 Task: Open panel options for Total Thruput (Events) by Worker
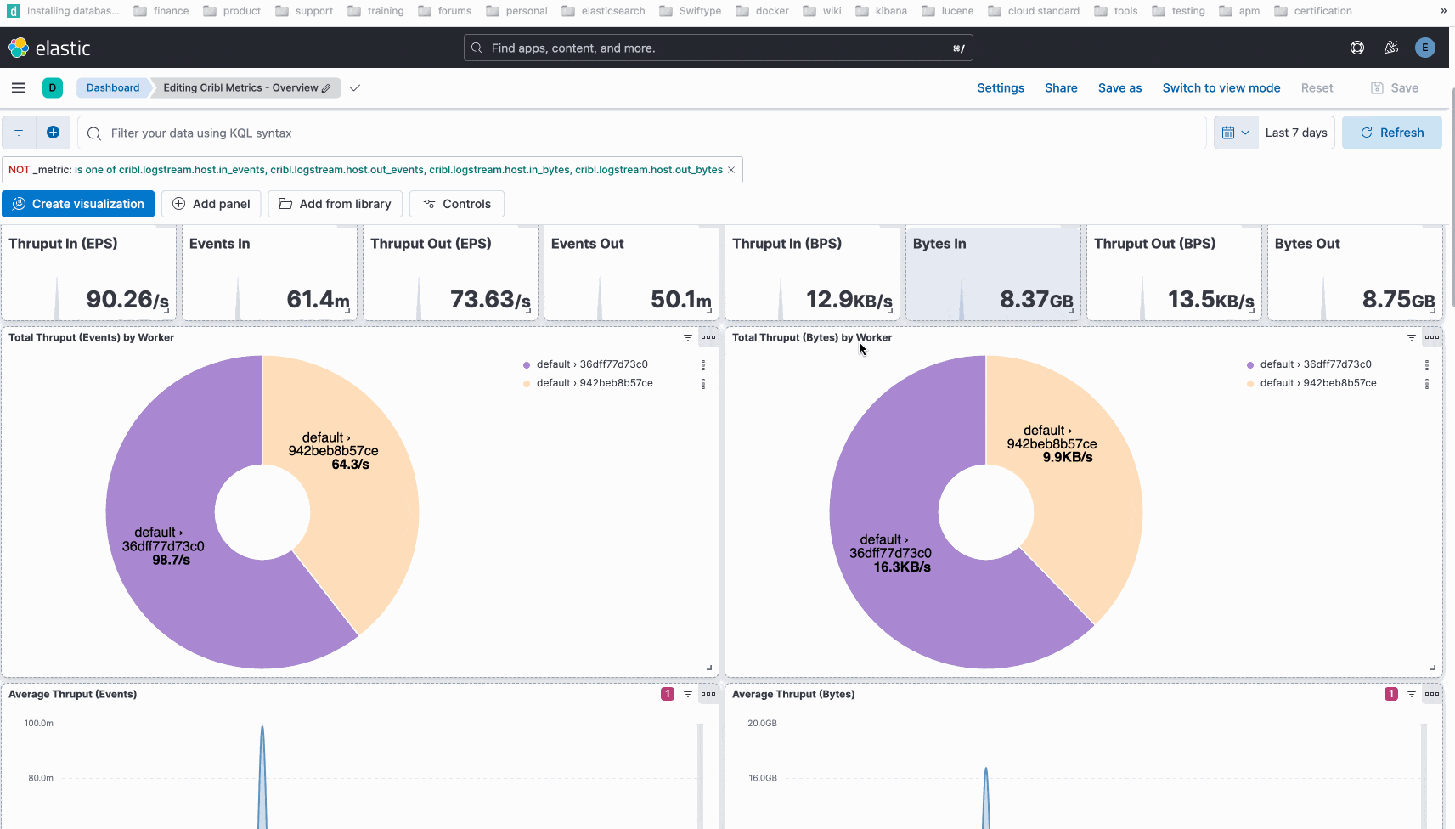coord(708,337)
